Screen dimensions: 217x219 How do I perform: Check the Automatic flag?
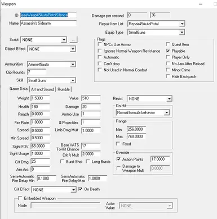tap(100, 57)
